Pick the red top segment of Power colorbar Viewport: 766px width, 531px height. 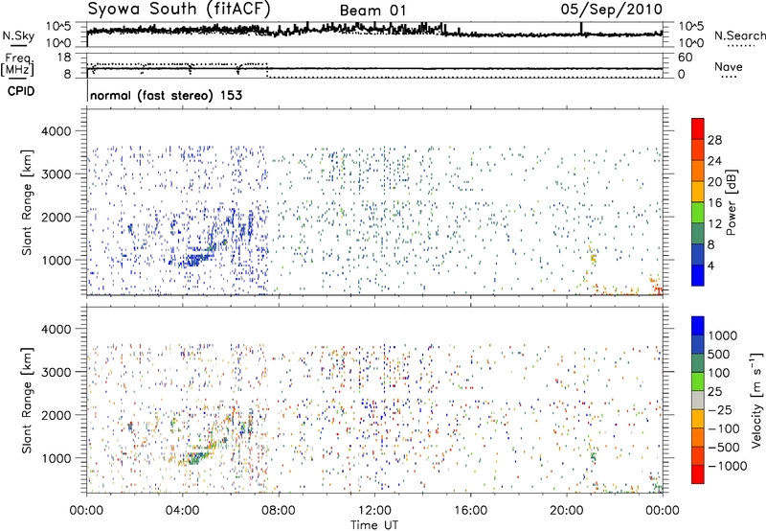698,128
